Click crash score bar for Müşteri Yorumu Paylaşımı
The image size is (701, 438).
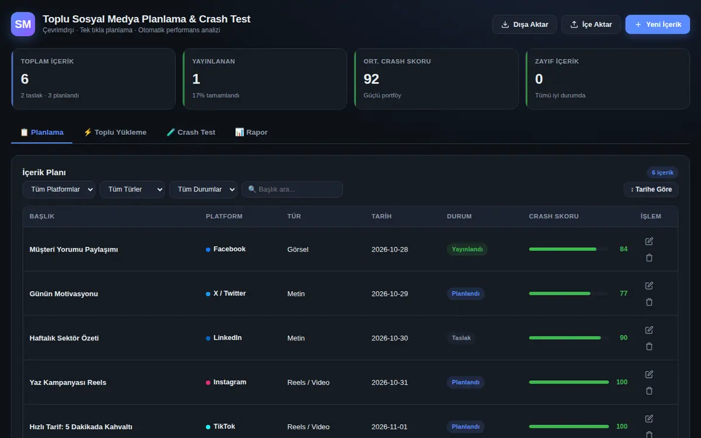point(568,249)
